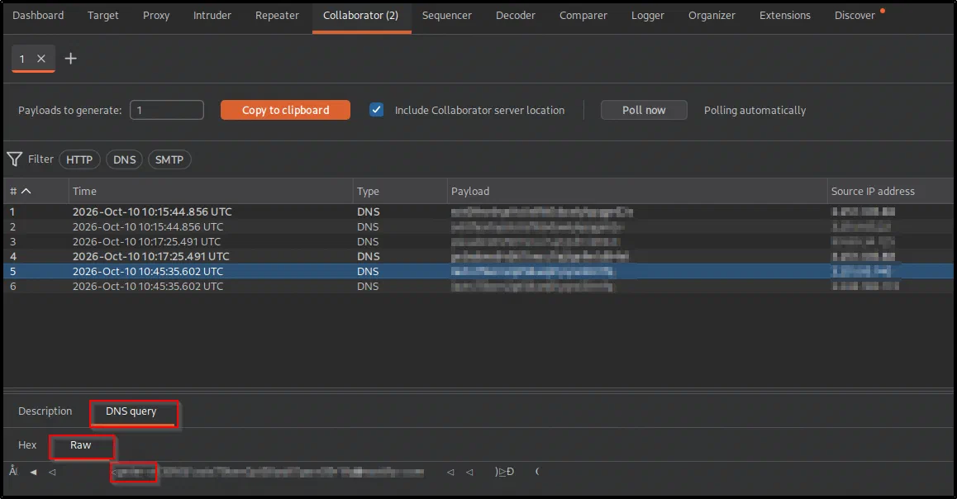Click the Filter funnel icon
The image size is (957, 499).
(x=15, y=159)
